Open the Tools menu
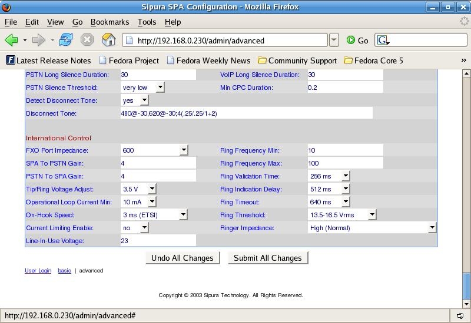 click(x=147, y=22)
